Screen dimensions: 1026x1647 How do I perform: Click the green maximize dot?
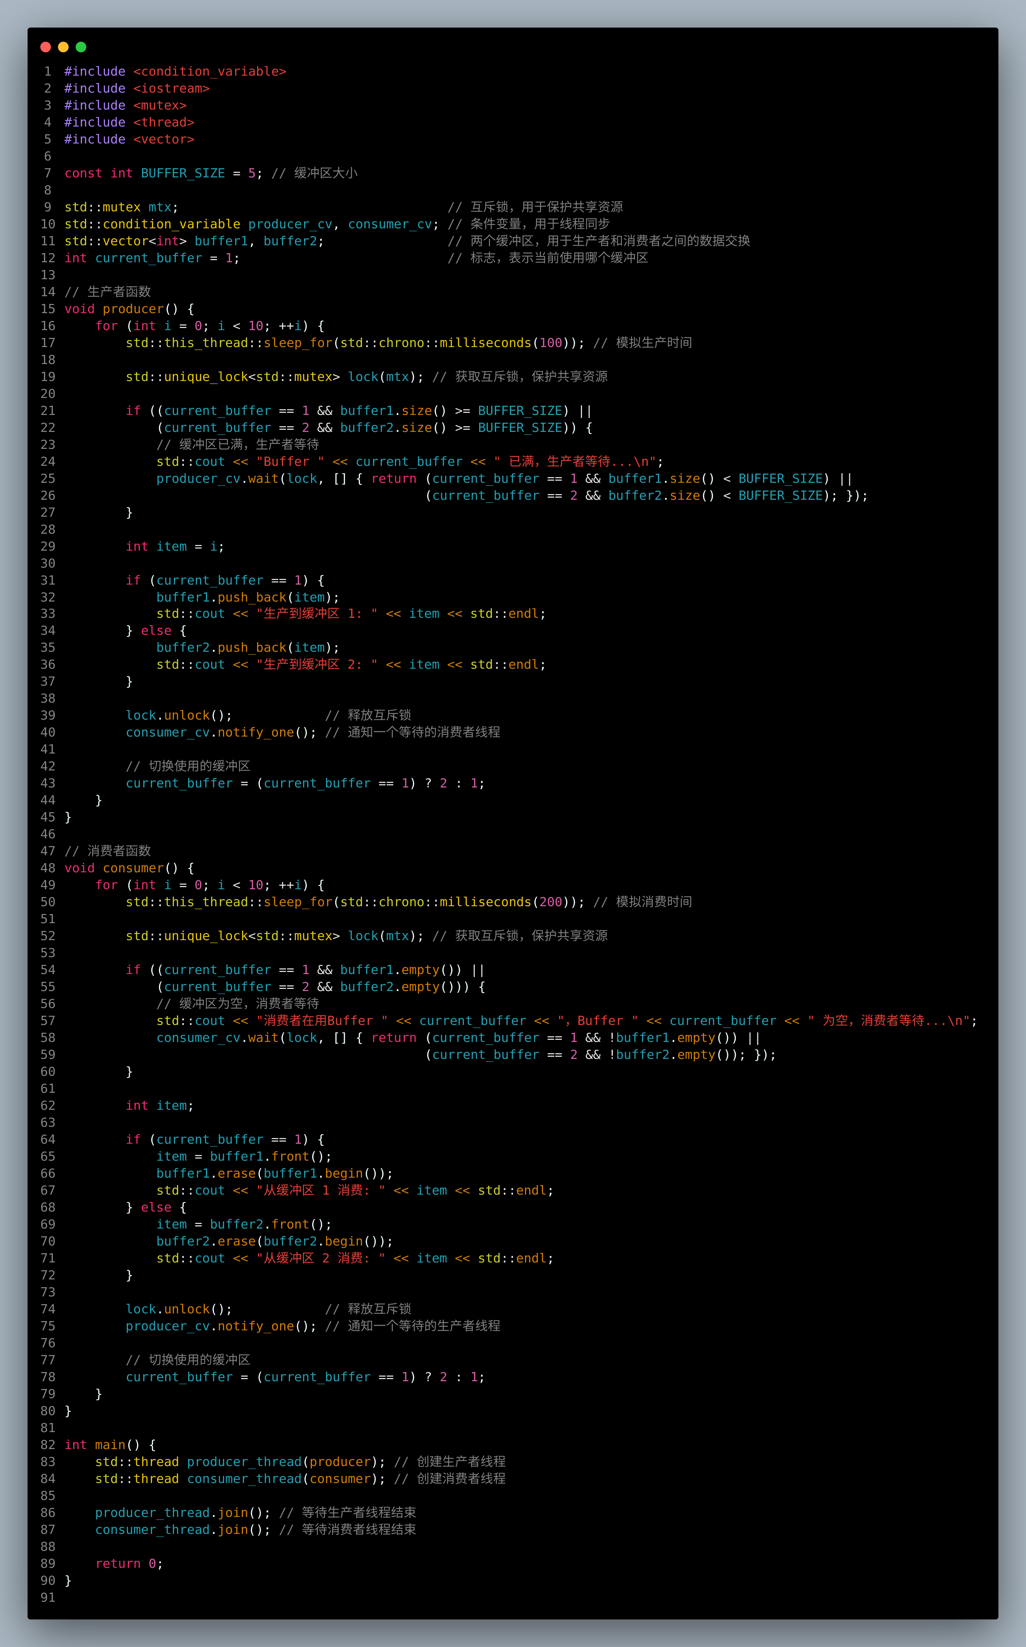tap(81, 47)
